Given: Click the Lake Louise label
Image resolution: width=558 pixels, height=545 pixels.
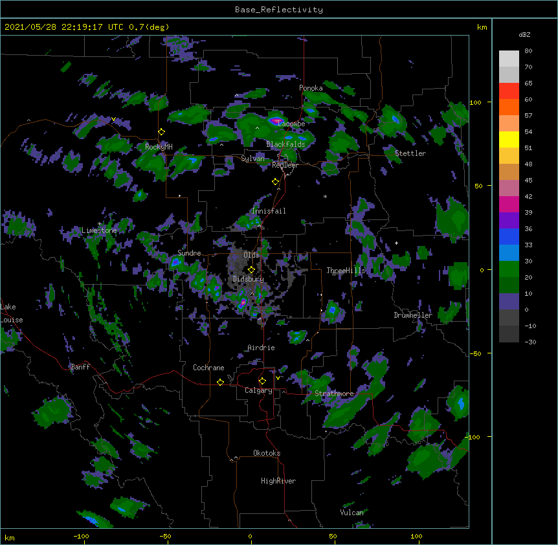Looking at the screenshot, I should point(12,313).
